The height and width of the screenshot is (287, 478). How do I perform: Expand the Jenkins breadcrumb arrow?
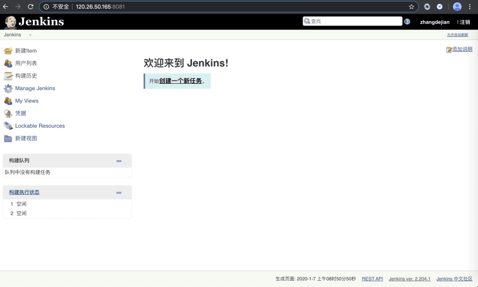click(x=30, y=35)
